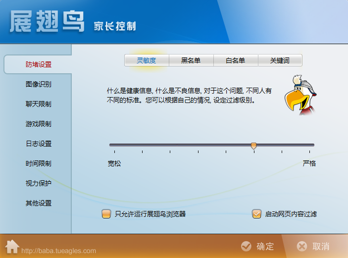348x258 pixels.
Task: Select 图像识别 in the sidebar
Action: pos(39,84)
